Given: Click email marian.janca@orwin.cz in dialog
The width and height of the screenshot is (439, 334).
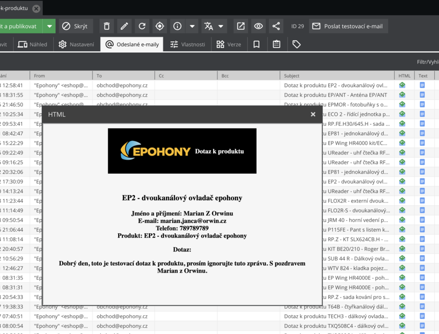Looking at the screenshot, I should (193, 221).
